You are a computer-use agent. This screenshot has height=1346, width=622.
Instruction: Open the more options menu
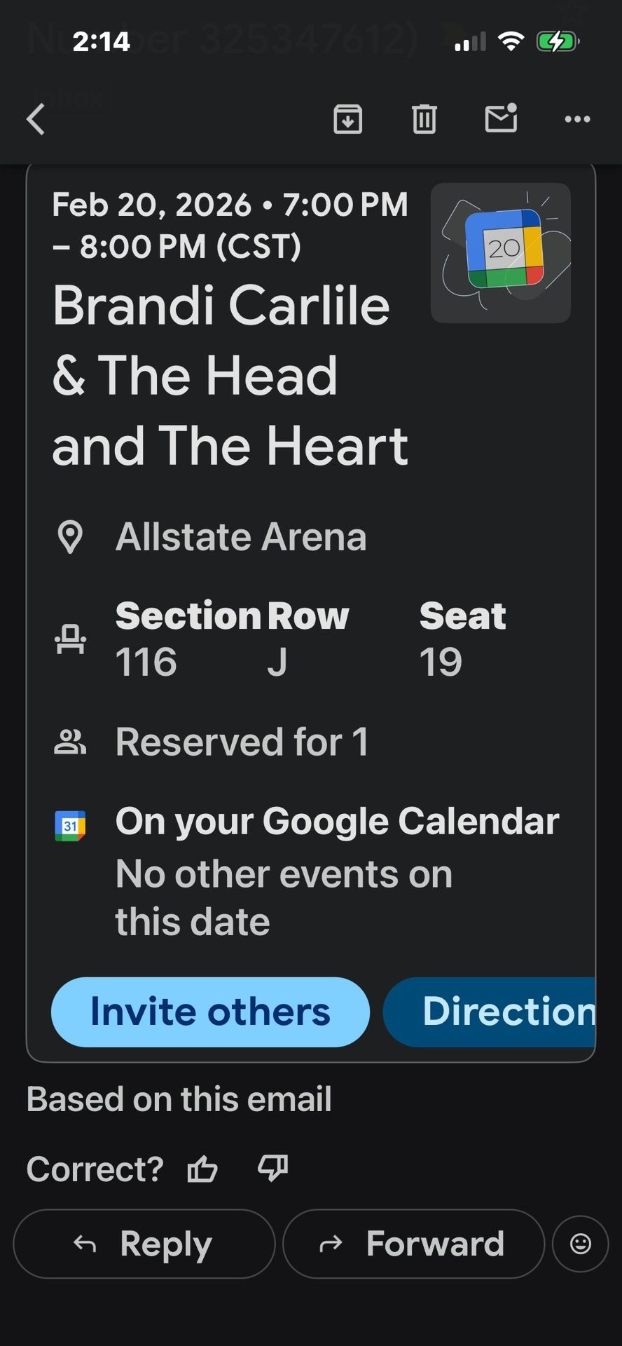(x=576, y=119)
